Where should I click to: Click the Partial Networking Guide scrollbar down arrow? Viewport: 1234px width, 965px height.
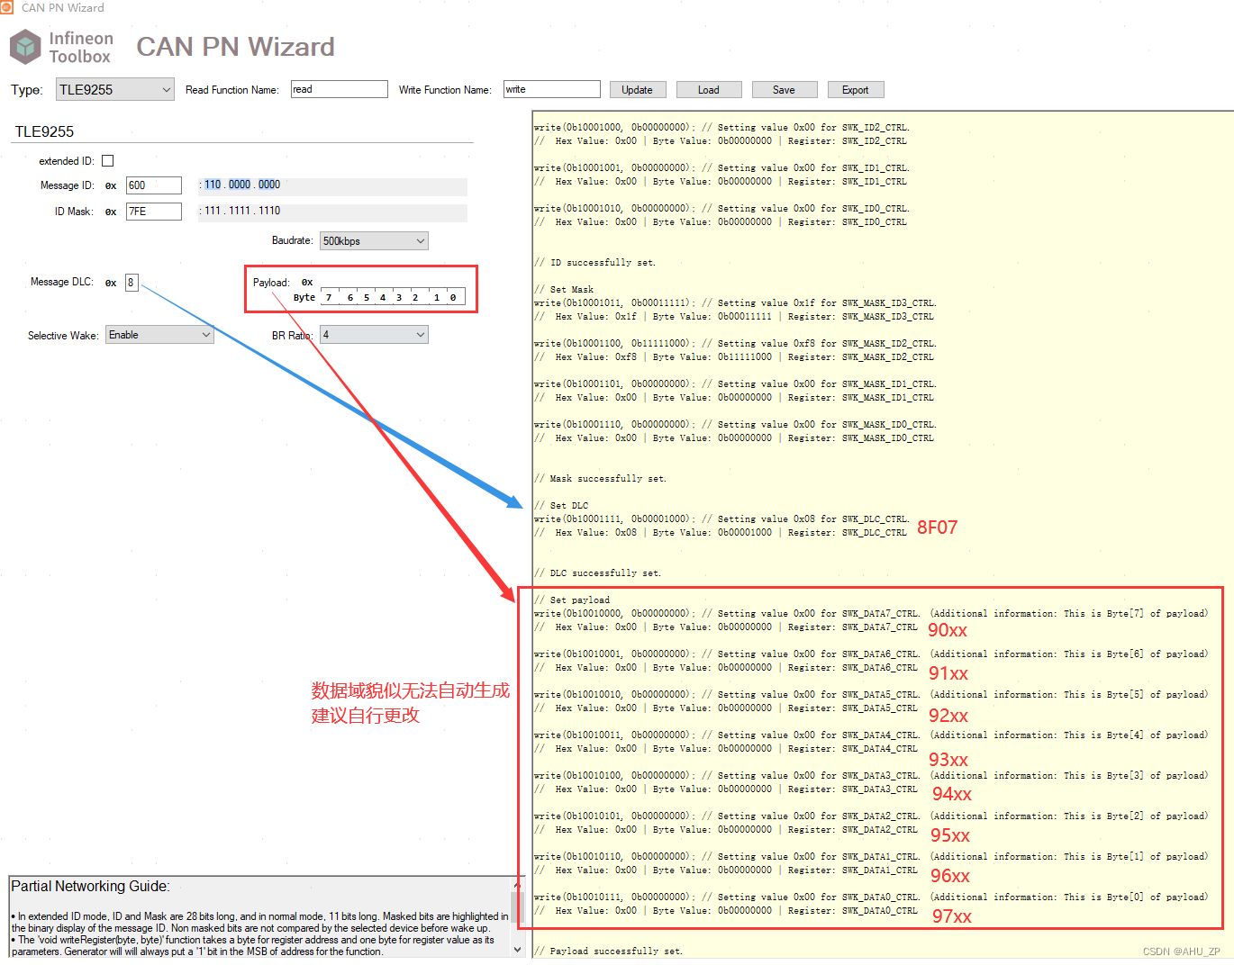518,948
